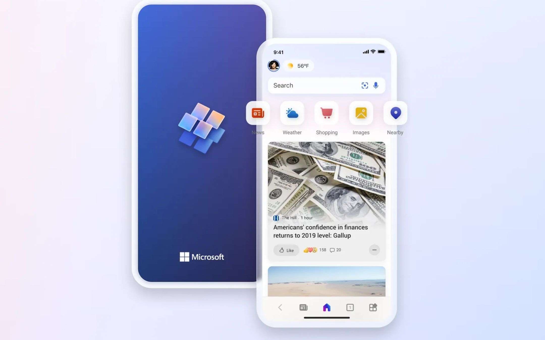Tap the camera search icon
Screen dimensions: 545x340
click(x=365, y=85)
